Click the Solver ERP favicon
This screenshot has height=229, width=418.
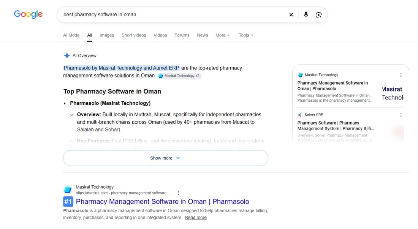(x=300, y=115)
